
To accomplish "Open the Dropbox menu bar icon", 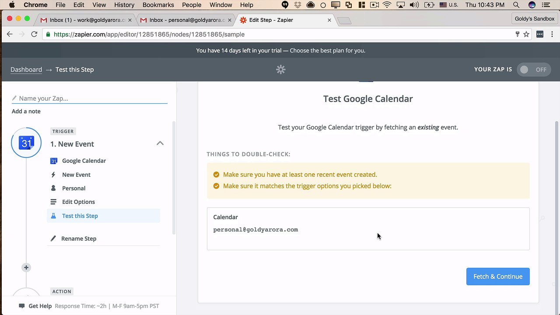I will (298, 5).
